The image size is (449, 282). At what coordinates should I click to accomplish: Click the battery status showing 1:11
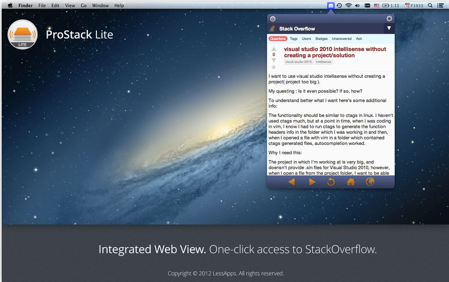391,6
